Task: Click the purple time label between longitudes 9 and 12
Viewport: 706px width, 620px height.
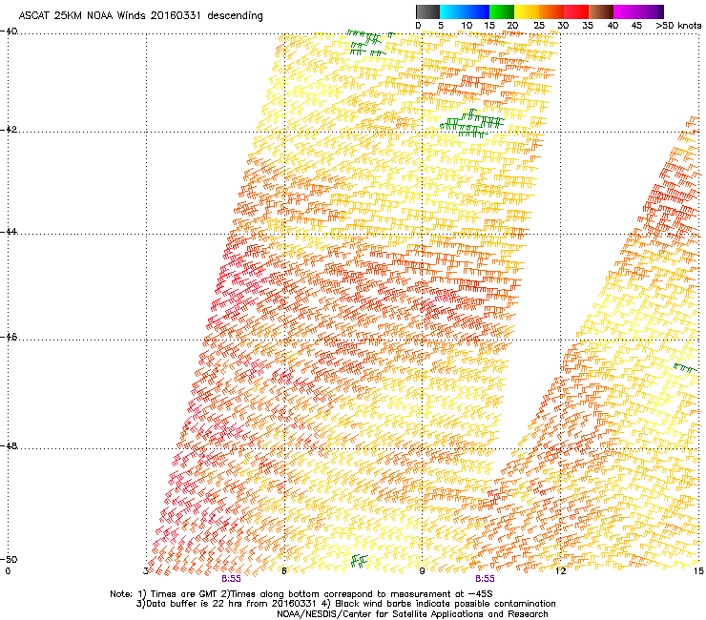Action: click(x=485, y=579)
